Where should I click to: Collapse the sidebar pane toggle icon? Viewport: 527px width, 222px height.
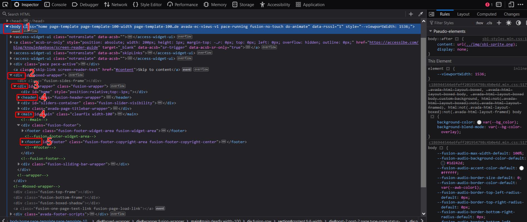point(432,14)
